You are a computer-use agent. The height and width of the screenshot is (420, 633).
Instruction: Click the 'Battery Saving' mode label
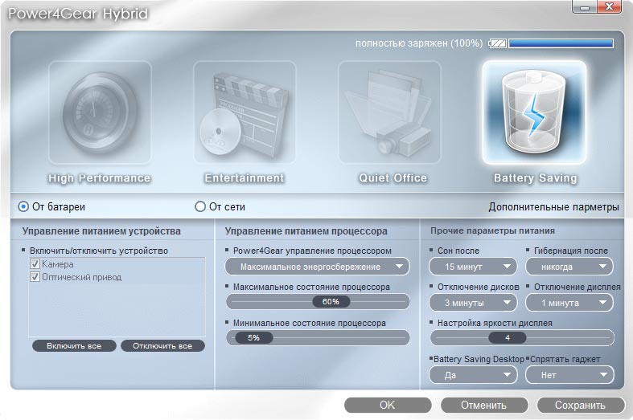pos(536,178)
